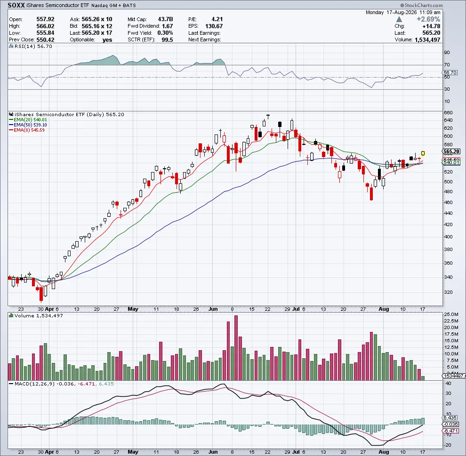The width and height of the screenshot is (466, 456).
Task: Click the SCTR (ETF) value 99.5
Action: tap(167, 39)
